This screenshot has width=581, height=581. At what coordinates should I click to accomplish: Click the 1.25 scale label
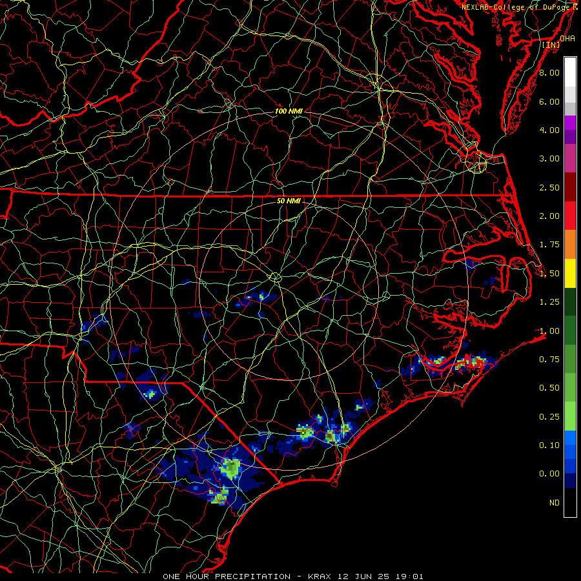(549, 302)
